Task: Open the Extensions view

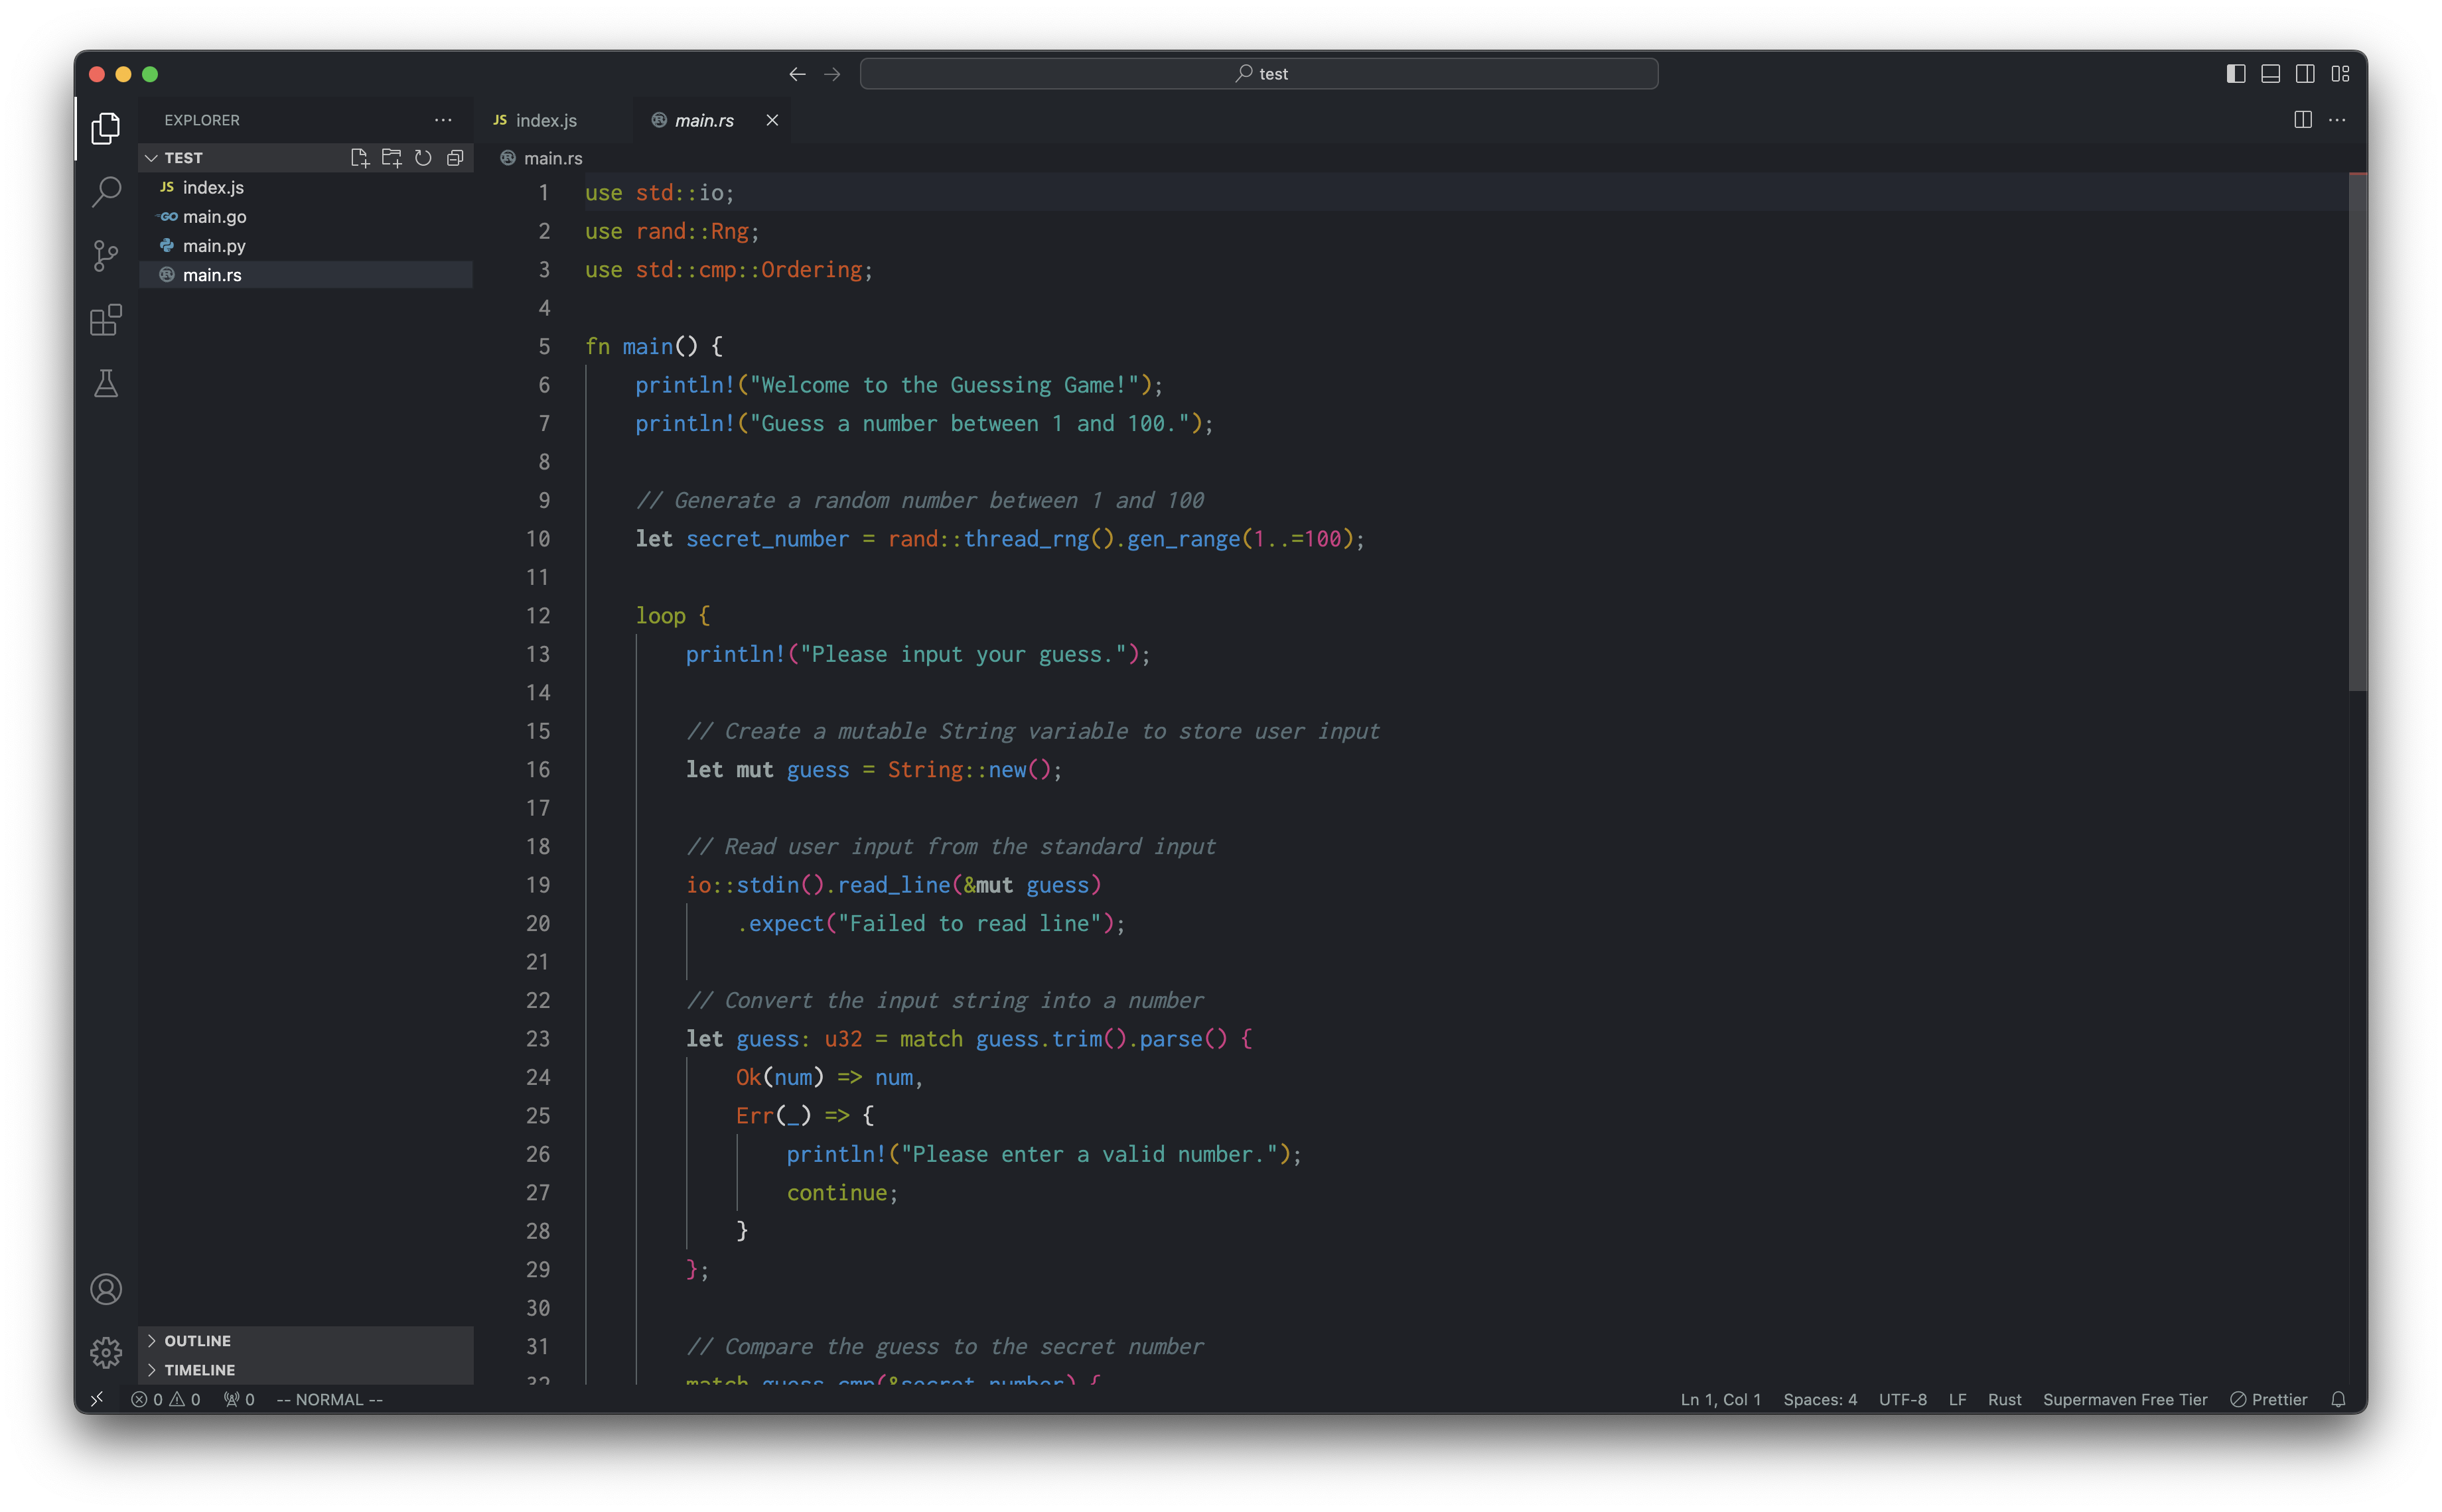Action: (106, 320)
